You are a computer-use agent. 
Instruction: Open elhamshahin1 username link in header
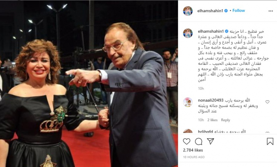coord(210,11)
